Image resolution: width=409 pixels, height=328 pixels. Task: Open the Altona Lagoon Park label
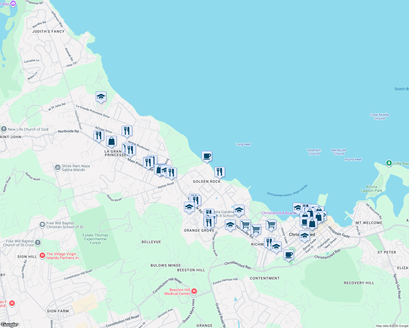coord(372,189)
